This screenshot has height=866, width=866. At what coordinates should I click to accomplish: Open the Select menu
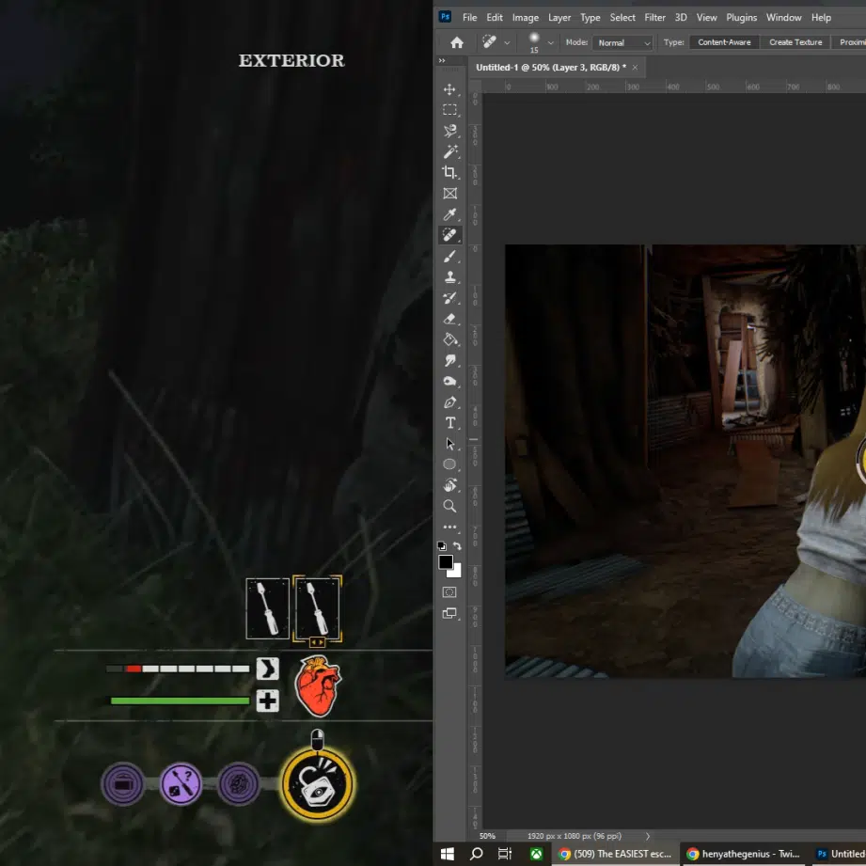coord(622,18)
